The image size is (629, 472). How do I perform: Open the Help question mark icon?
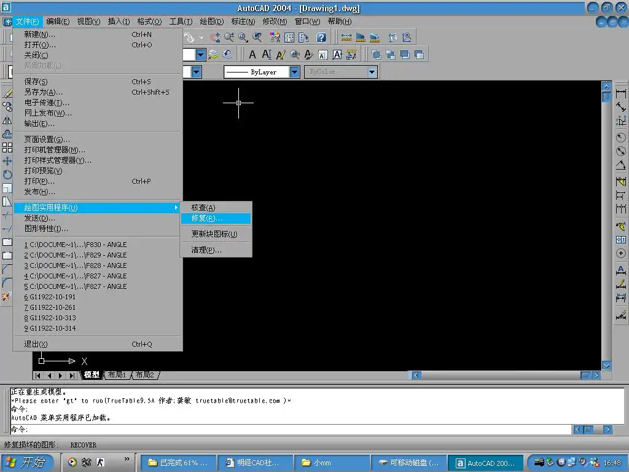click(321, 37)
